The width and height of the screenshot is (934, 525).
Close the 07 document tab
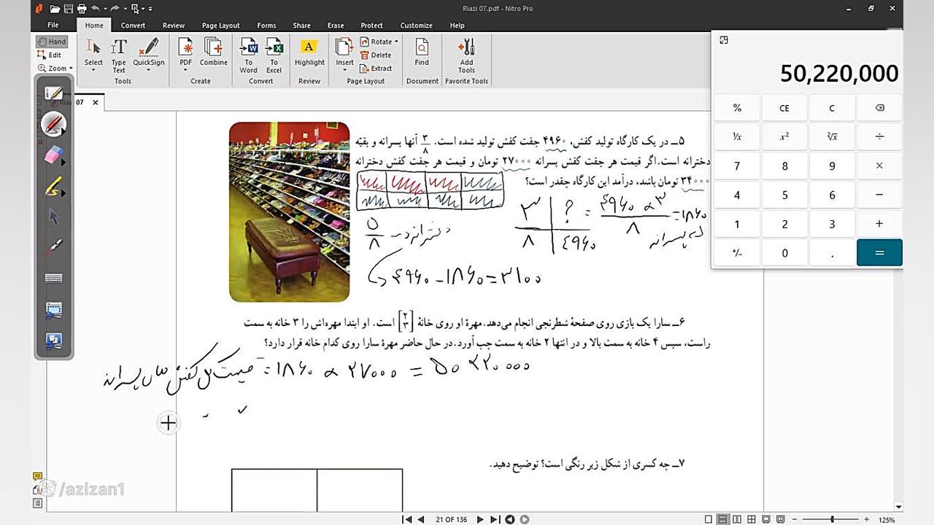coord(95,103)
